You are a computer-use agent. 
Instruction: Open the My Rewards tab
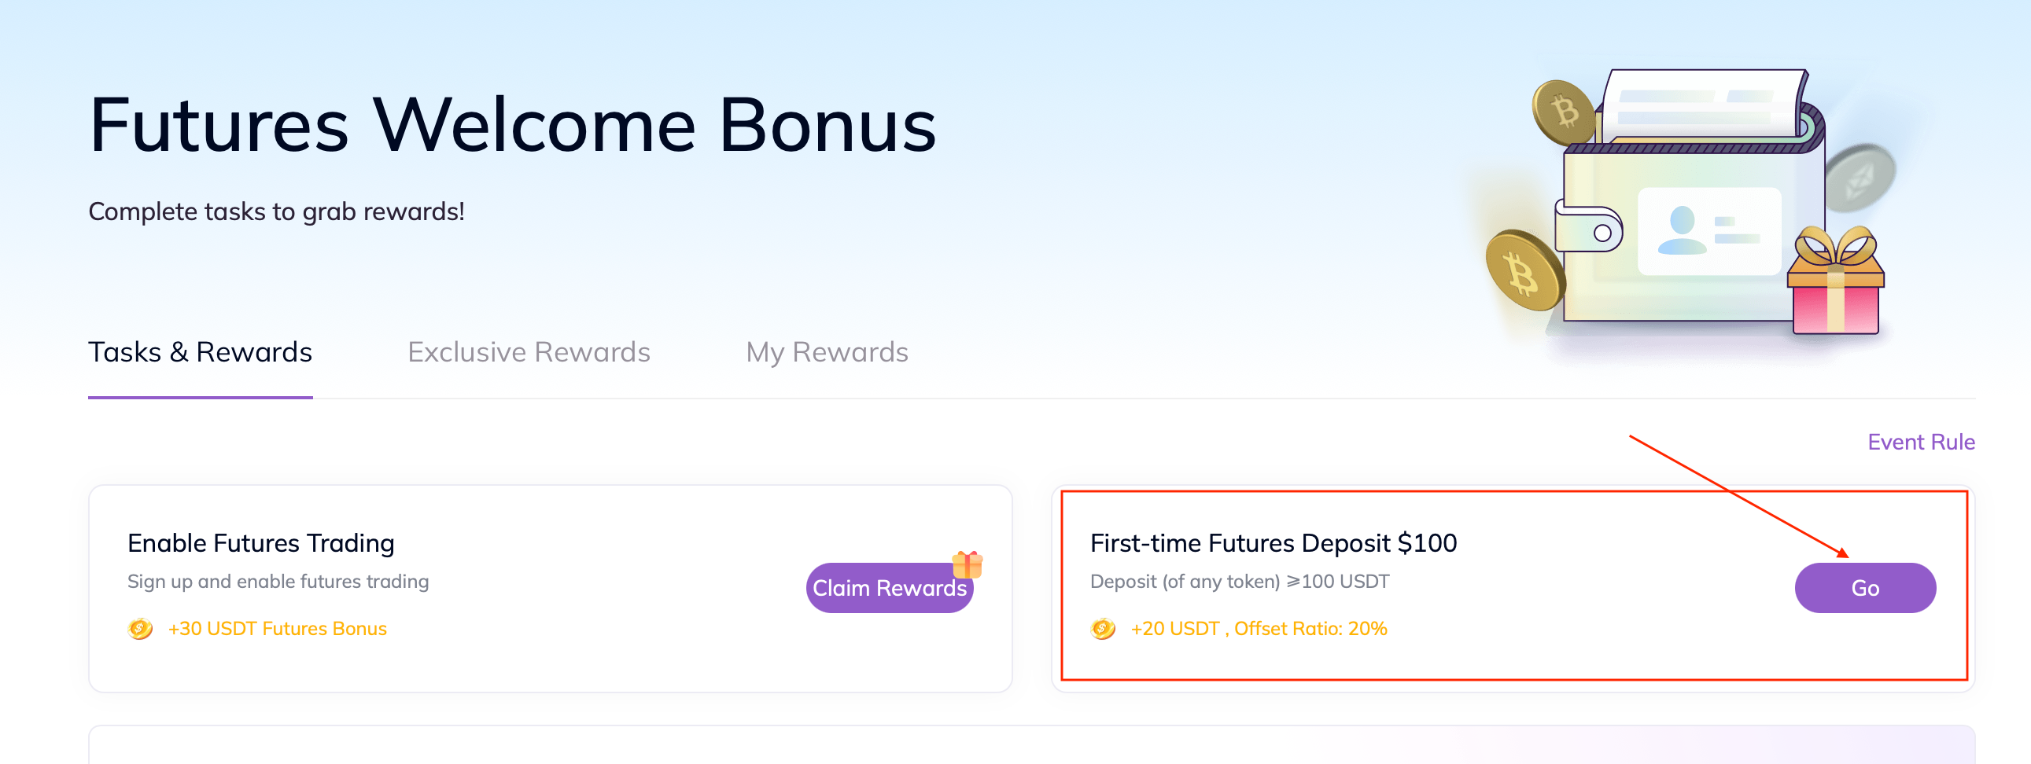tap(827, 351)
